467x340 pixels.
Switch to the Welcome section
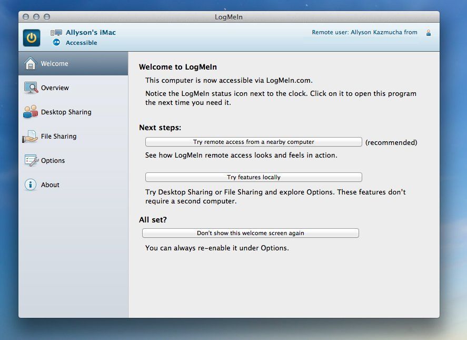pyautogui.click(x=54, y=63)
